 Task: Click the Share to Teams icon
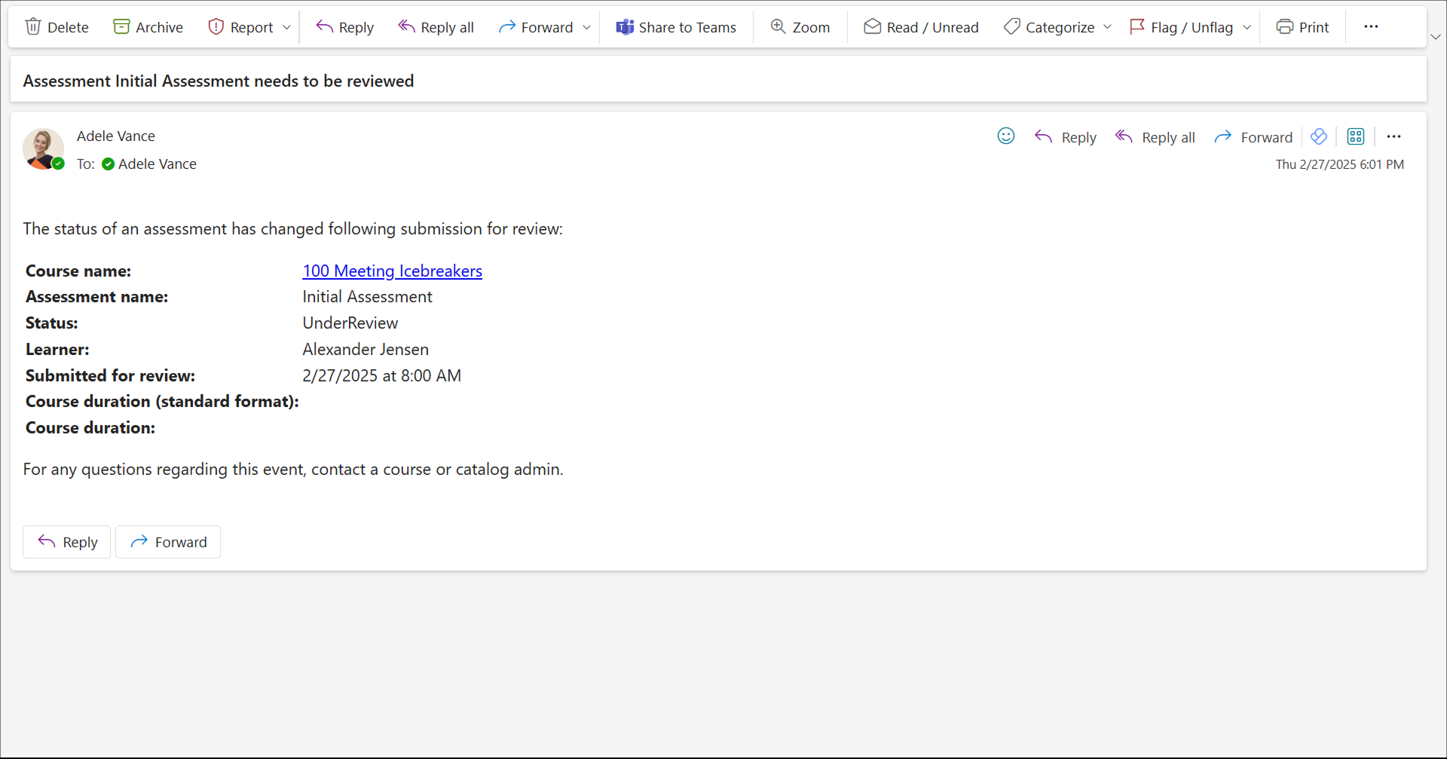coord(625,27)
